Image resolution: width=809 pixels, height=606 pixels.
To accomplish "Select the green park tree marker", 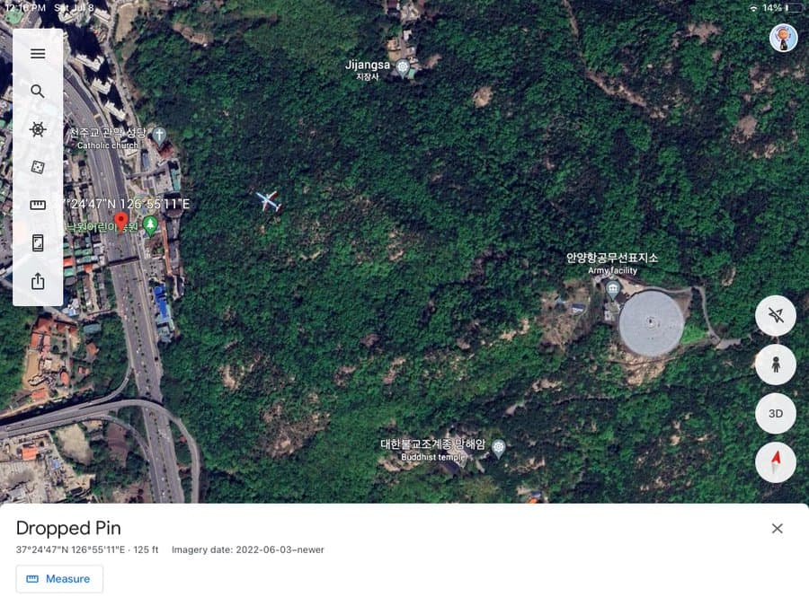I will [x=150, y=225].
